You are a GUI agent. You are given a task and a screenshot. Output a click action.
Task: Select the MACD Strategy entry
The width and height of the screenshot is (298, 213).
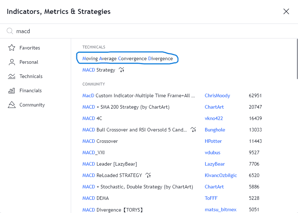point(99,70)
